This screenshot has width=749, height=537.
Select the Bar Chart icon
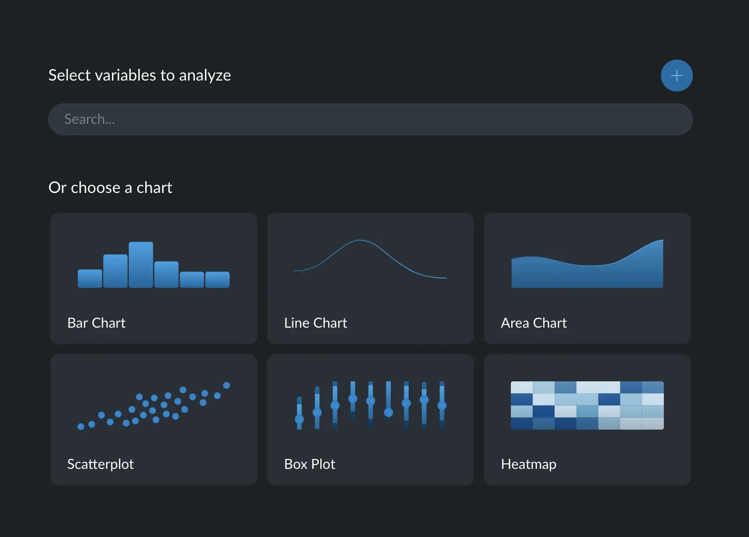pos(153,265)
